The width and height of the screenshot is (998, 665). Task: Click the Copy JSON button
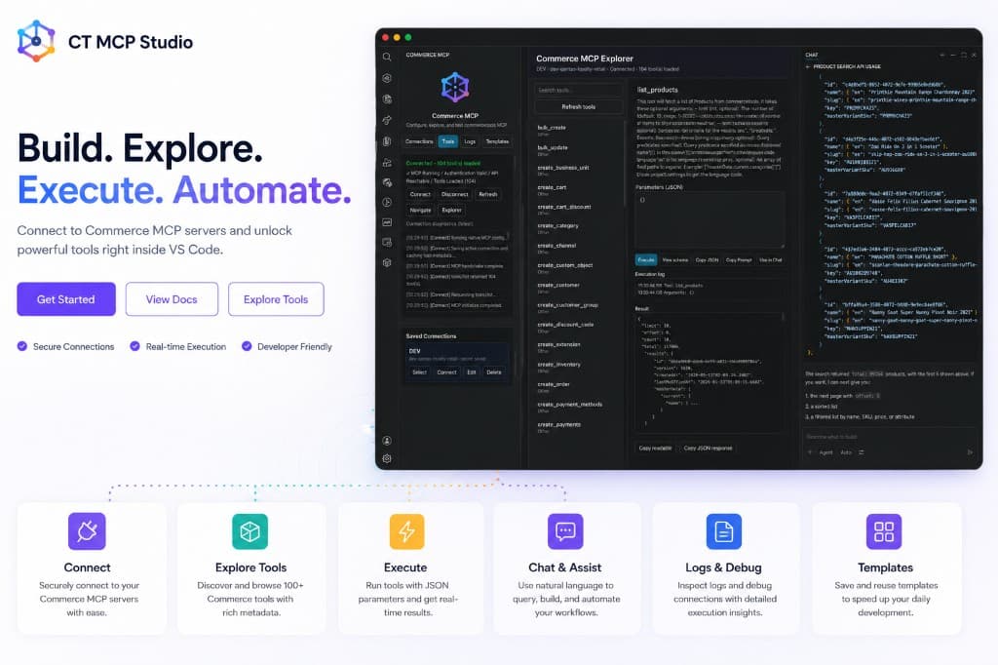coord(707,260)
